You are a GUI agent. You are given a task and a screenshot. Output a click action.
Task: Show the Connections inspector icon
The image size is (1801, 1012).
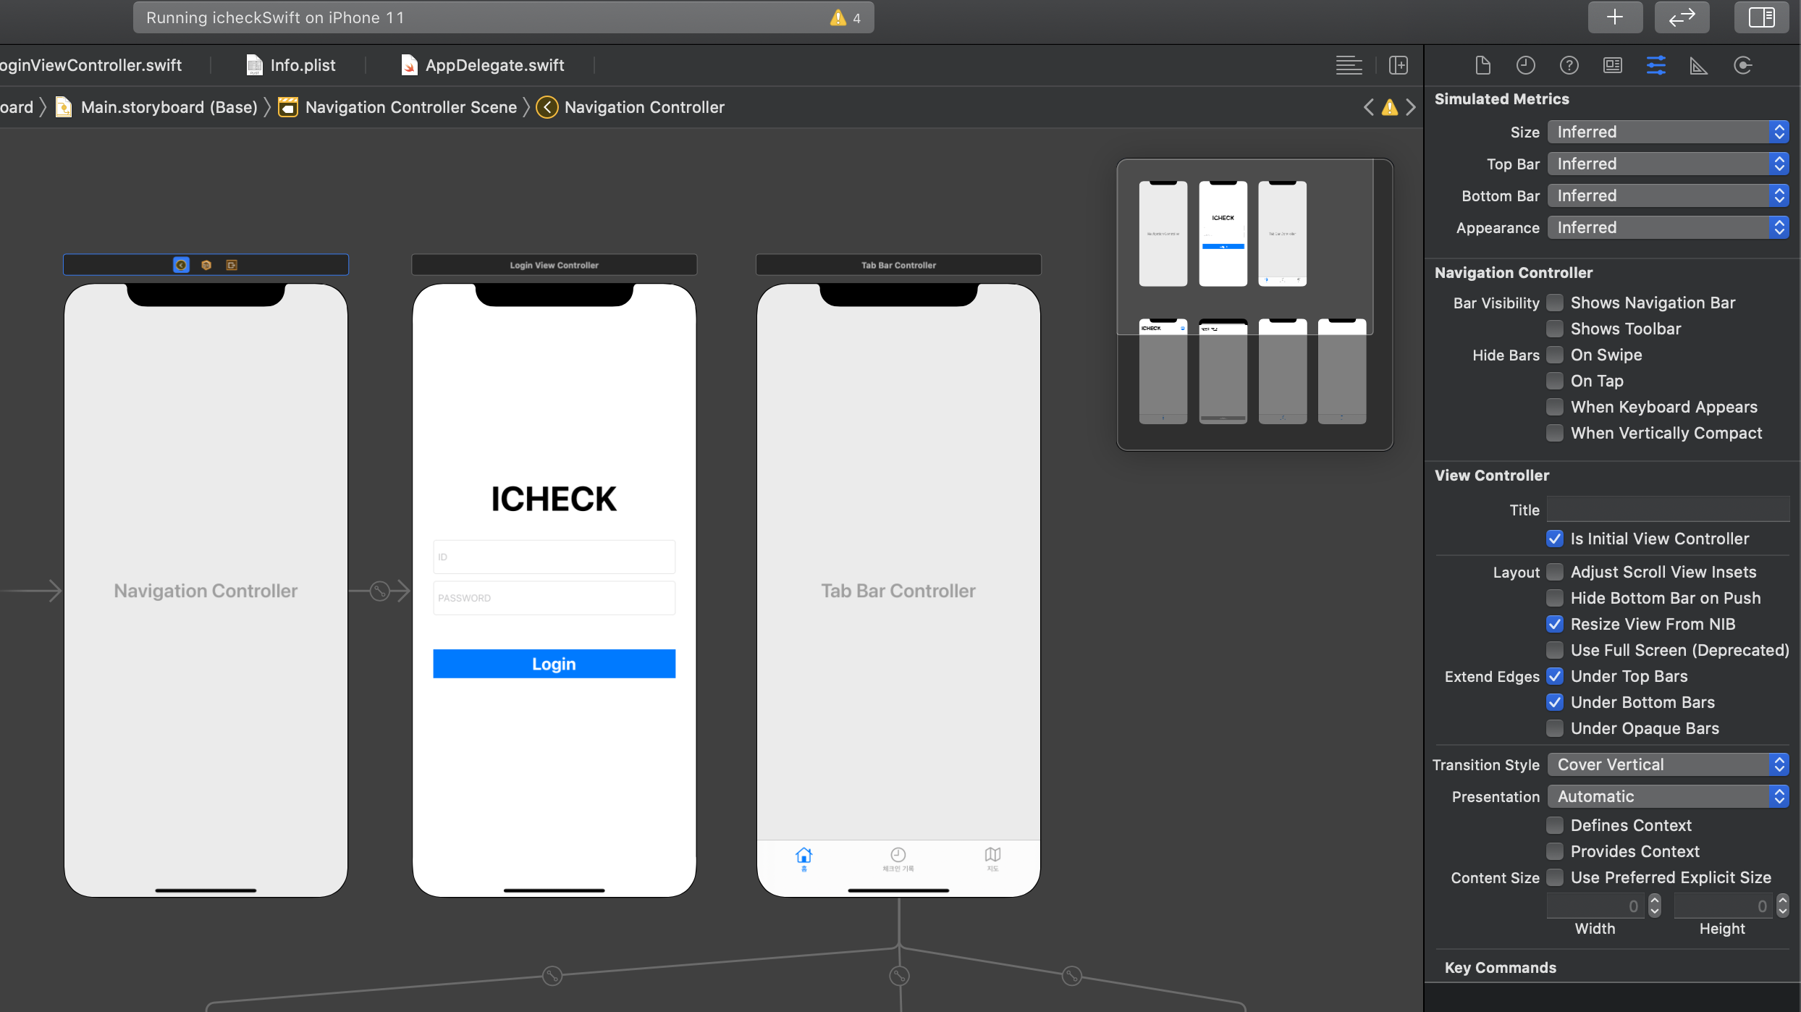point(1742,66)
